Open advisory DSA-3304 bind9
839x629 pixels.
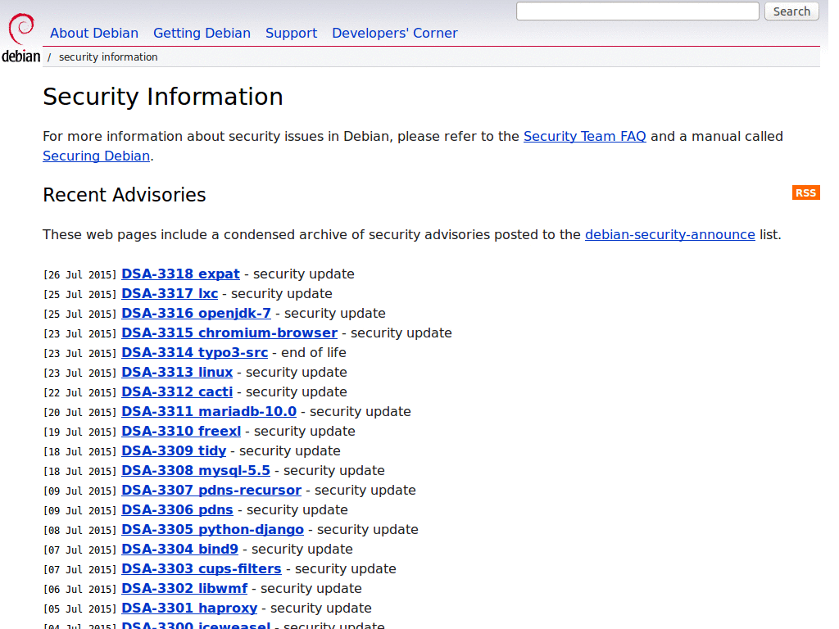179,550
